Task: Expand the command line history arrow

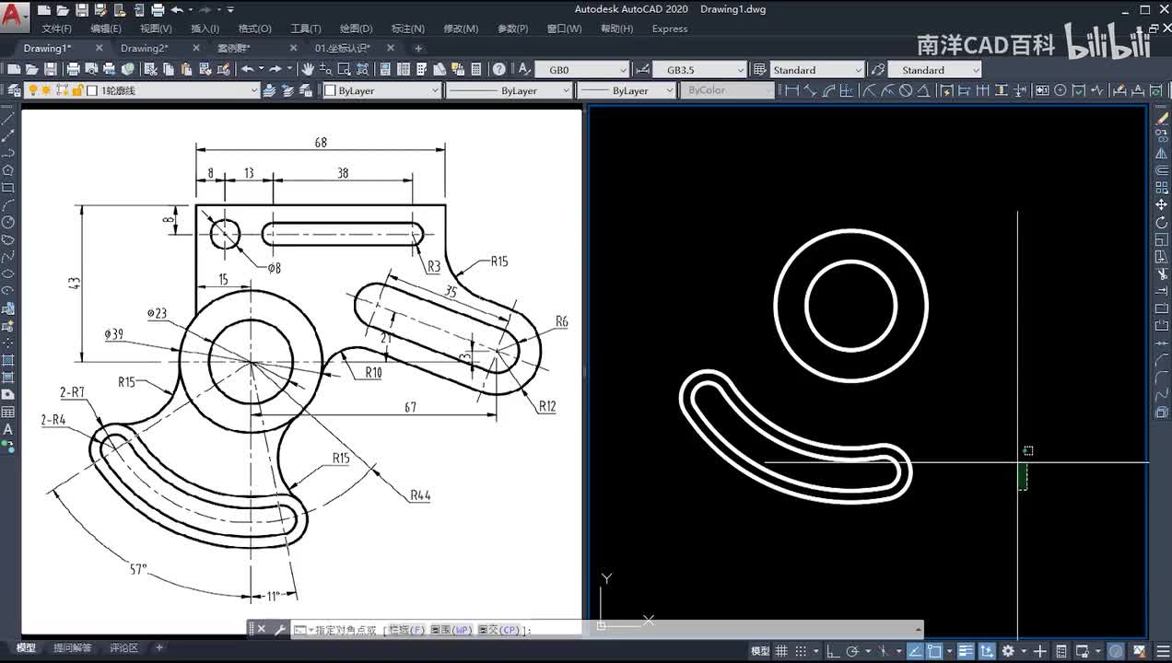Action: click(x=918, y=630)
